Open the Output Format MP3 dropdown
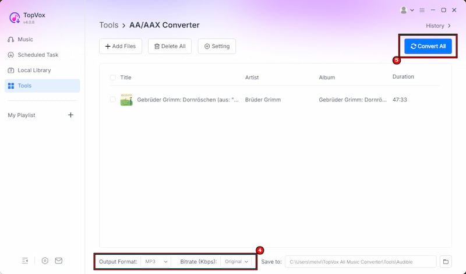Viewport: 466px width, 274px height. pos(156,262)
